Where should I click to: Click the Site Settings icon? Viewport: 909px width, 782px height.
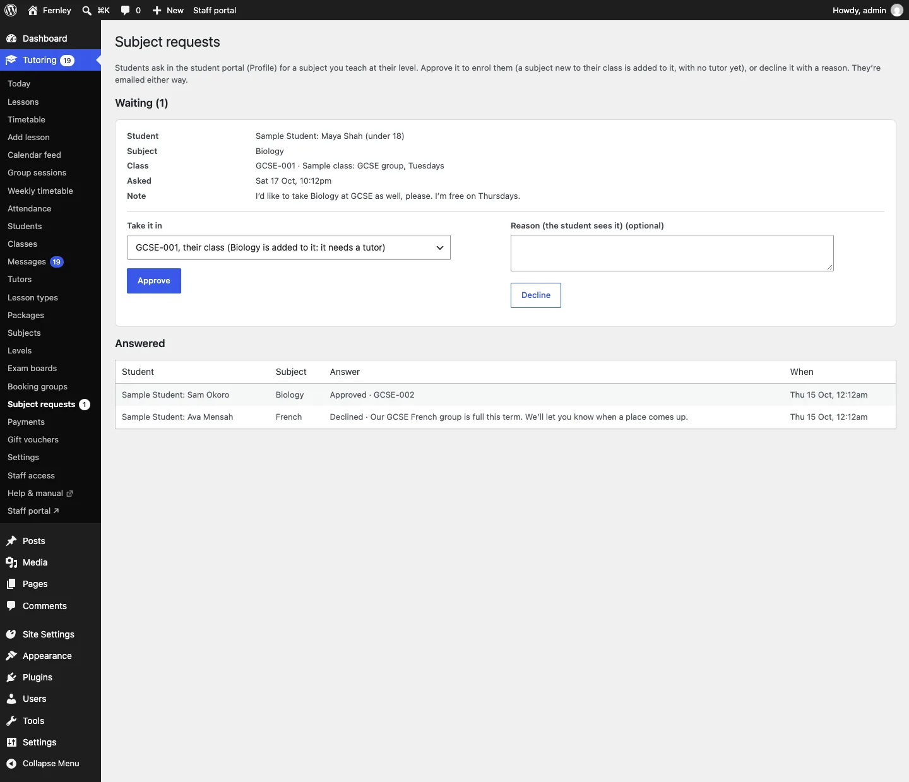point(11,634)
